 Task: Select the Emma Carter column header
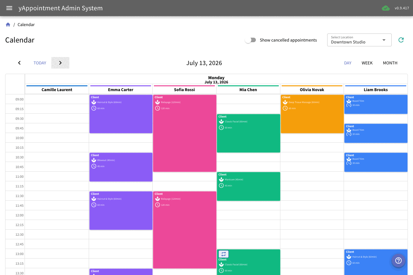click(x=121, y=90)
